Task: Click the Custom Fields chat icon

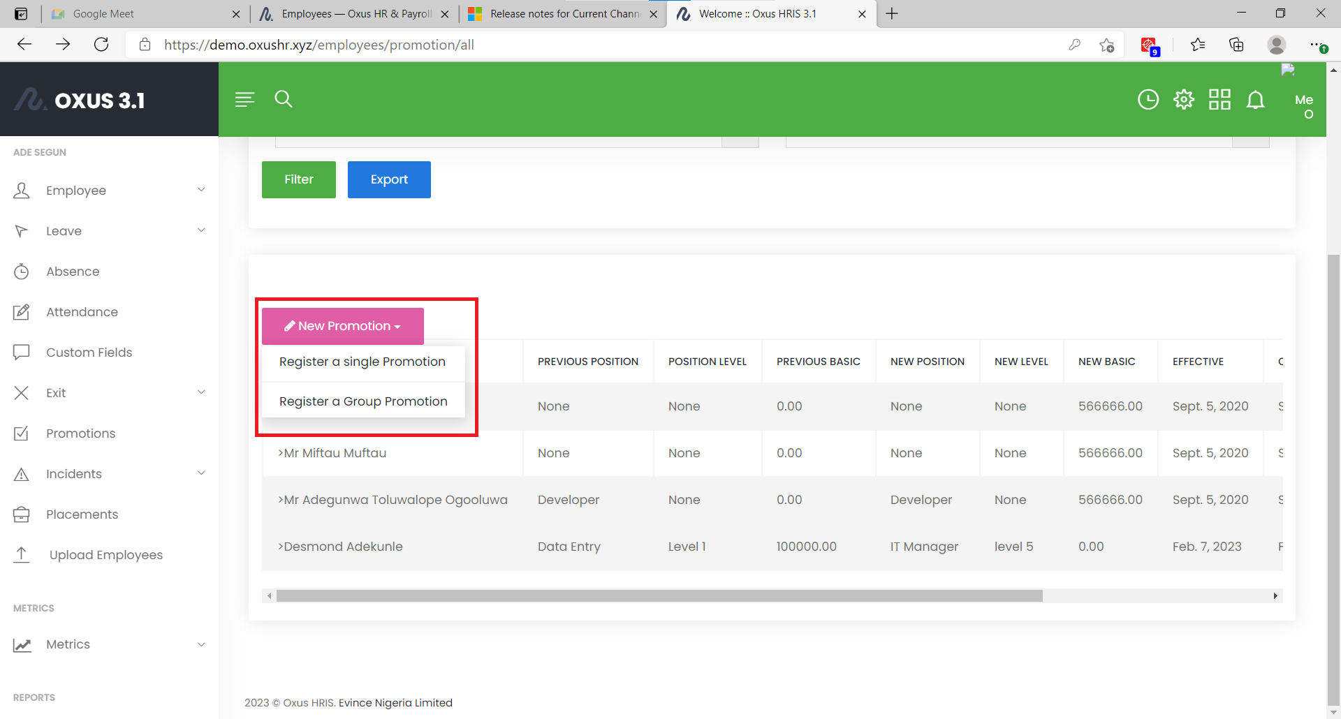Action: [22, 353]
